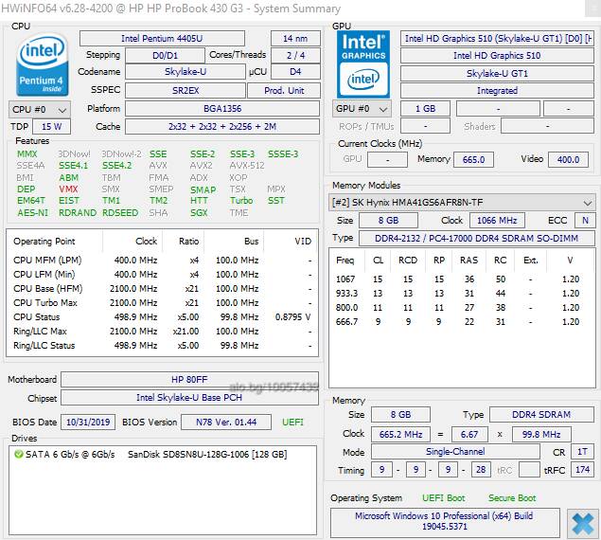Click the 15 W TDP value

(x=51, y=127)
